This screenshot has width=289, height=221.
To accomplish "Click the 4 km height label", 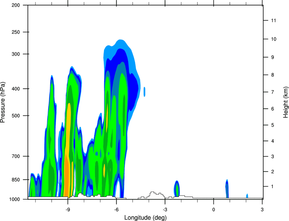I will coord(272,141).
